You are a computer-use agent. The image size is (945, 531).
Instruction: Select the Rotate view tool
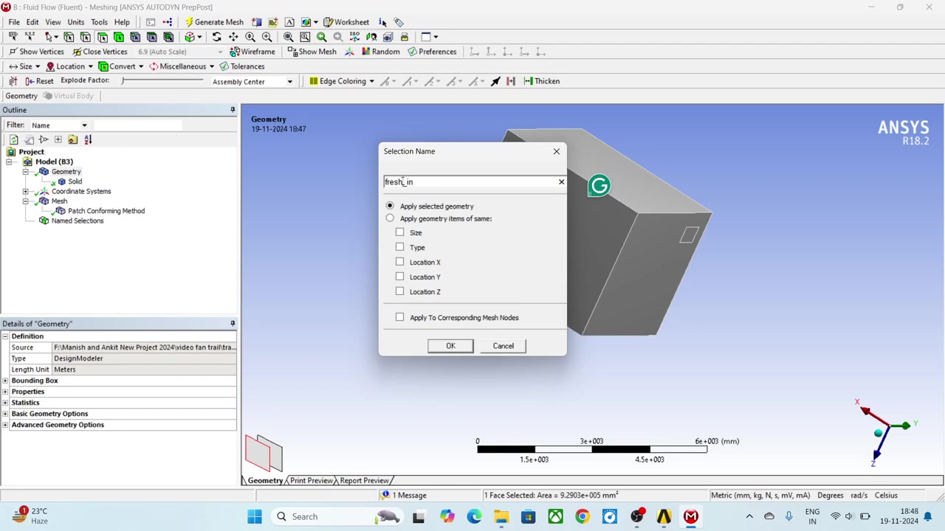[217, 37]
